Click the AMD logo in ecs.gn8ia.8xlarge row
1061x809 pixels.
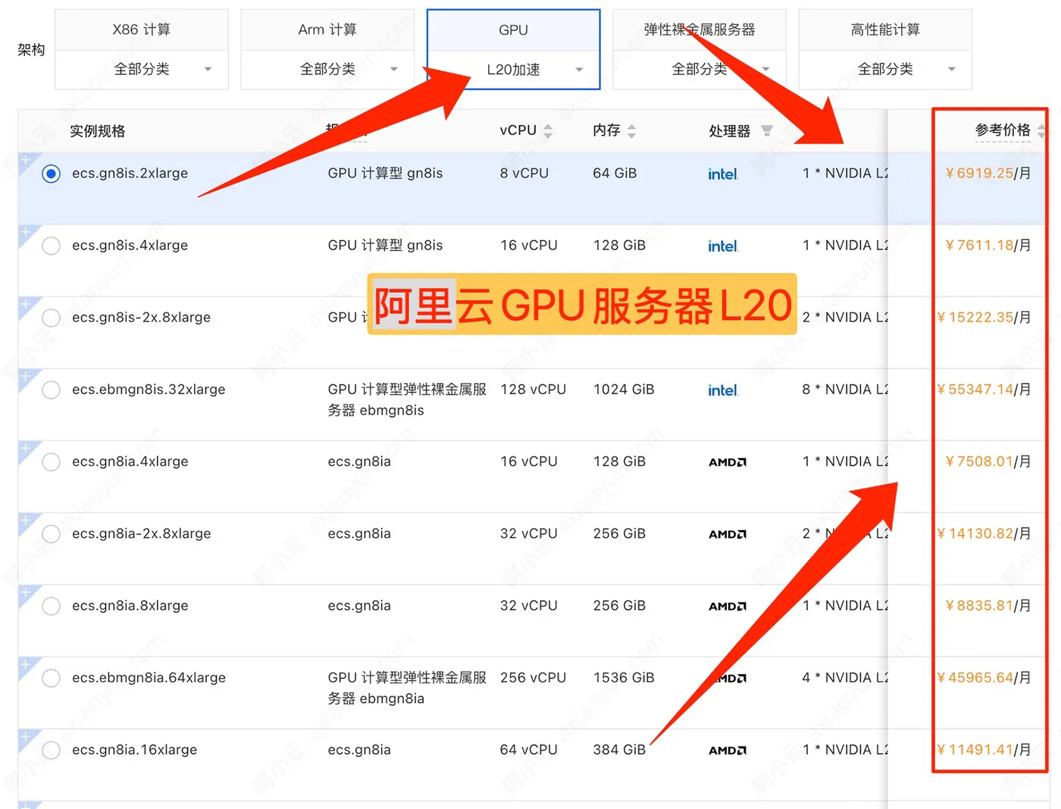pos(728,607)
